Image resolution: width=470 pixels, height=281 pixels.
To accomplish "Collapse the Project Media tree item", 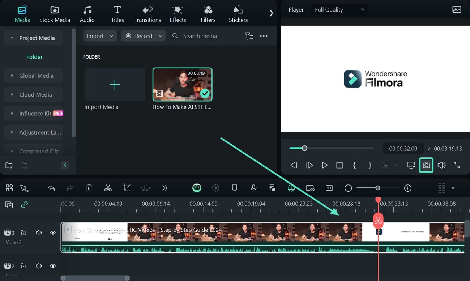I will tap(12, 38).
